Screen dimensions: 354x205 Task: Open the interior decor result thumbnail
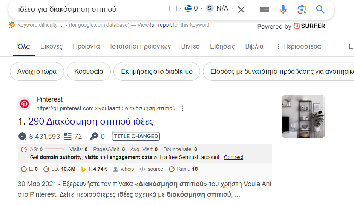(303, 116)
